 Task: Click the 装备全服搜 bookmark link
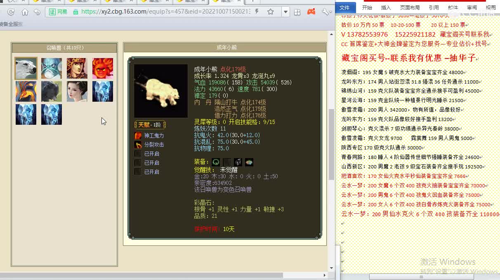(11, 24)
